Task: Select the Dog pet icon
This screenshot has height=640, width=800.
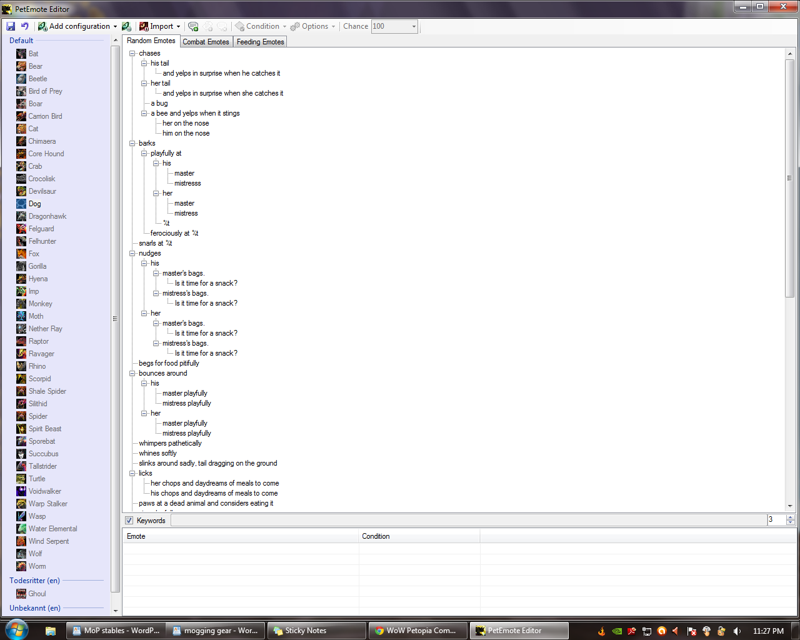Action: tap(21, 204)
